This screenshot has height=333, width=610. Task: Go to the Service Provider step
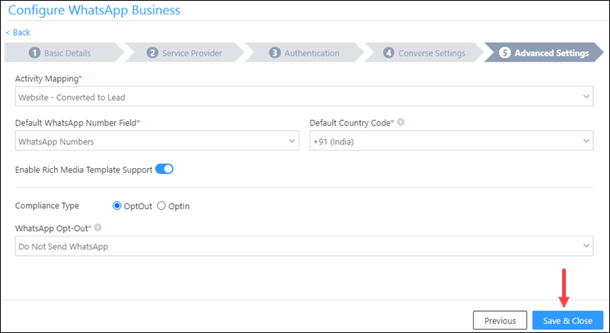click(184, 52)
